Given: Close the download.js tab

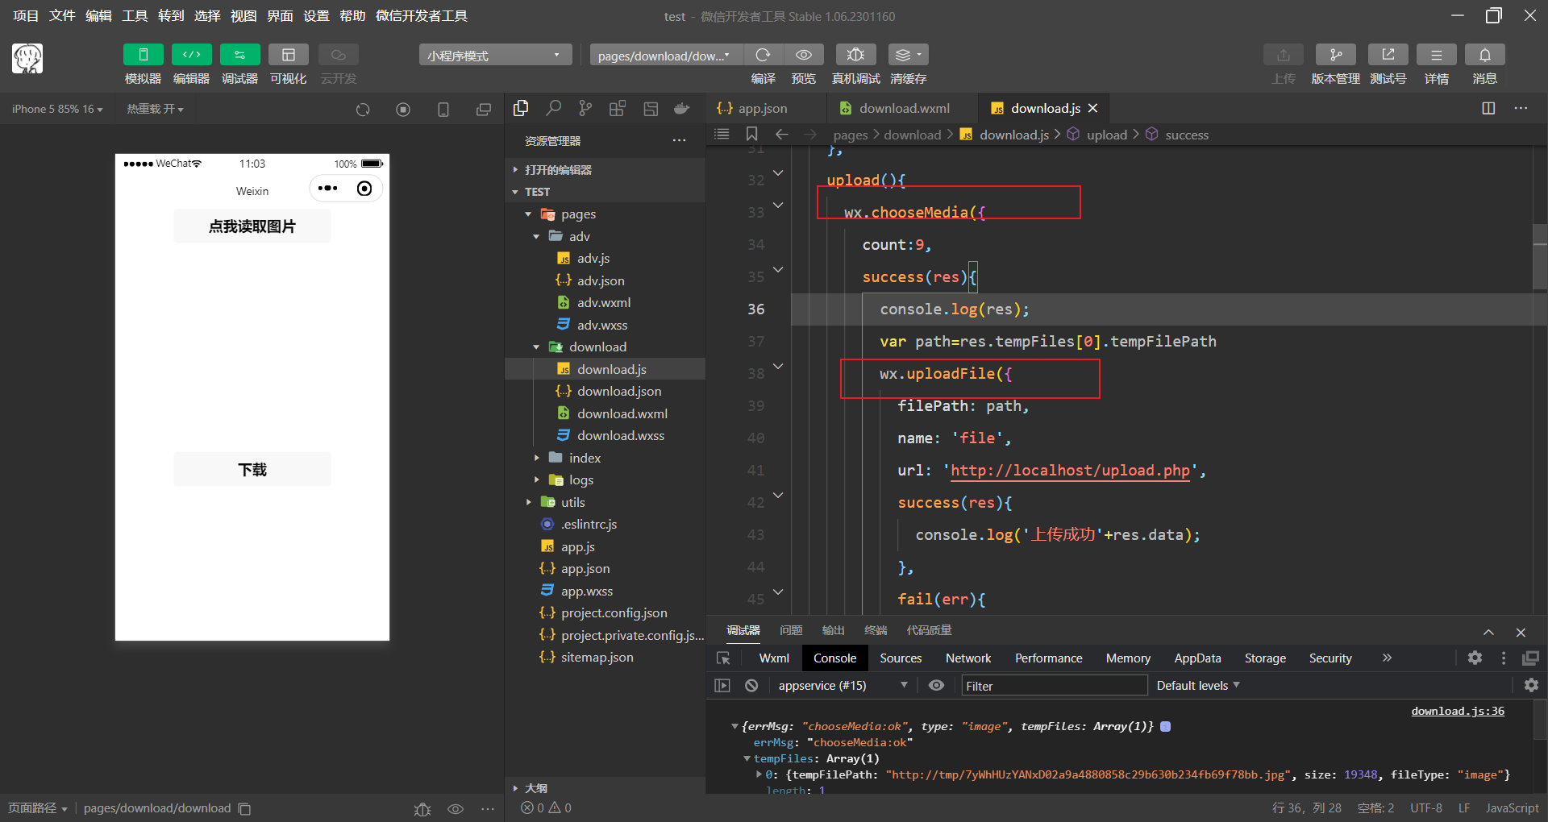Looking at the screenshot, I should [1092, 108].
